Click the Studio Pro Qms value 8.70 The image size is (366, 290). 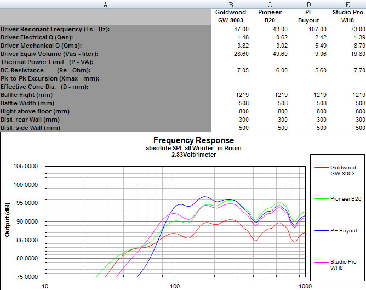click(359, 46)
